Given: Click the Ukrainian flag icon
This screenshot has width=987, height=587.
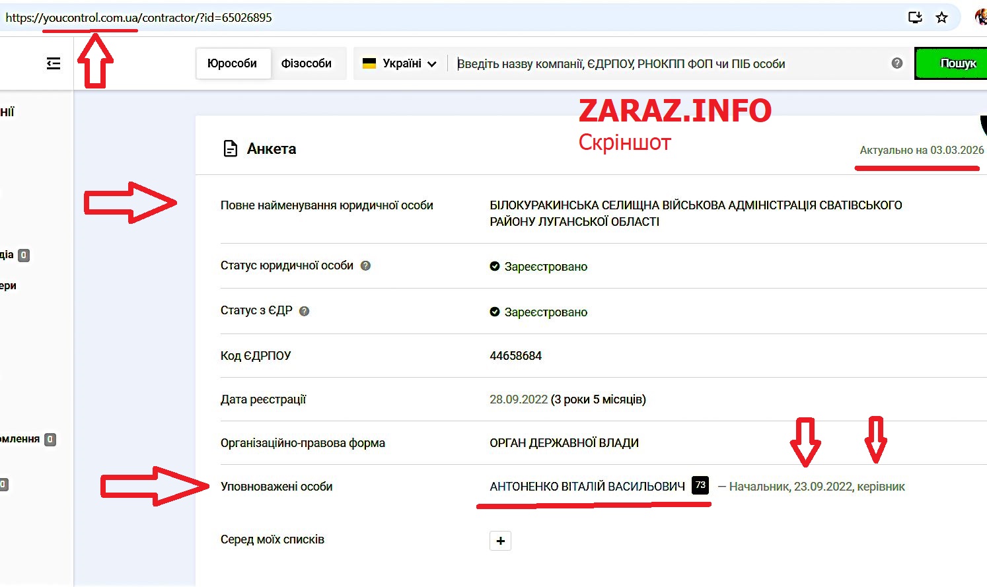Looking at the screenshot, I should [x=369, y=63].
